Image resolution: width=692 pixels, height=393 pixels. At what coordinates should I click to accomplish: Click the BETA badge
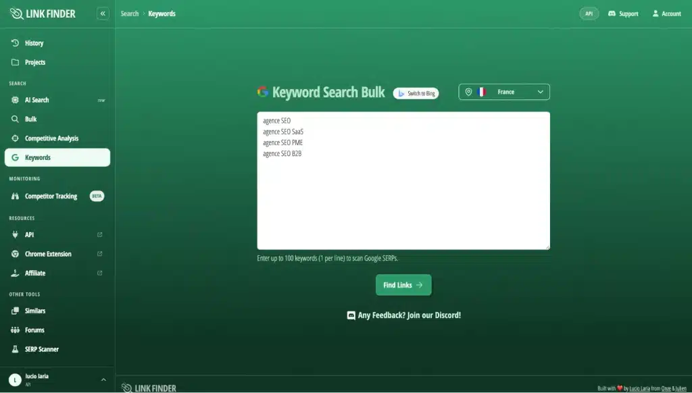(97, 196)
